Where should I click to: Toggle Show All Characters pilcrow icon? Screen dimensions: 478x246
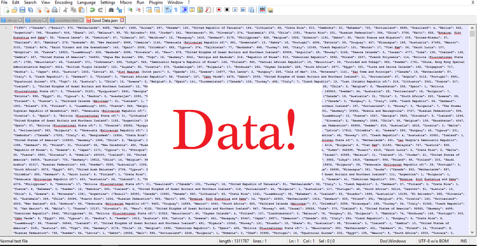[176, 10]
